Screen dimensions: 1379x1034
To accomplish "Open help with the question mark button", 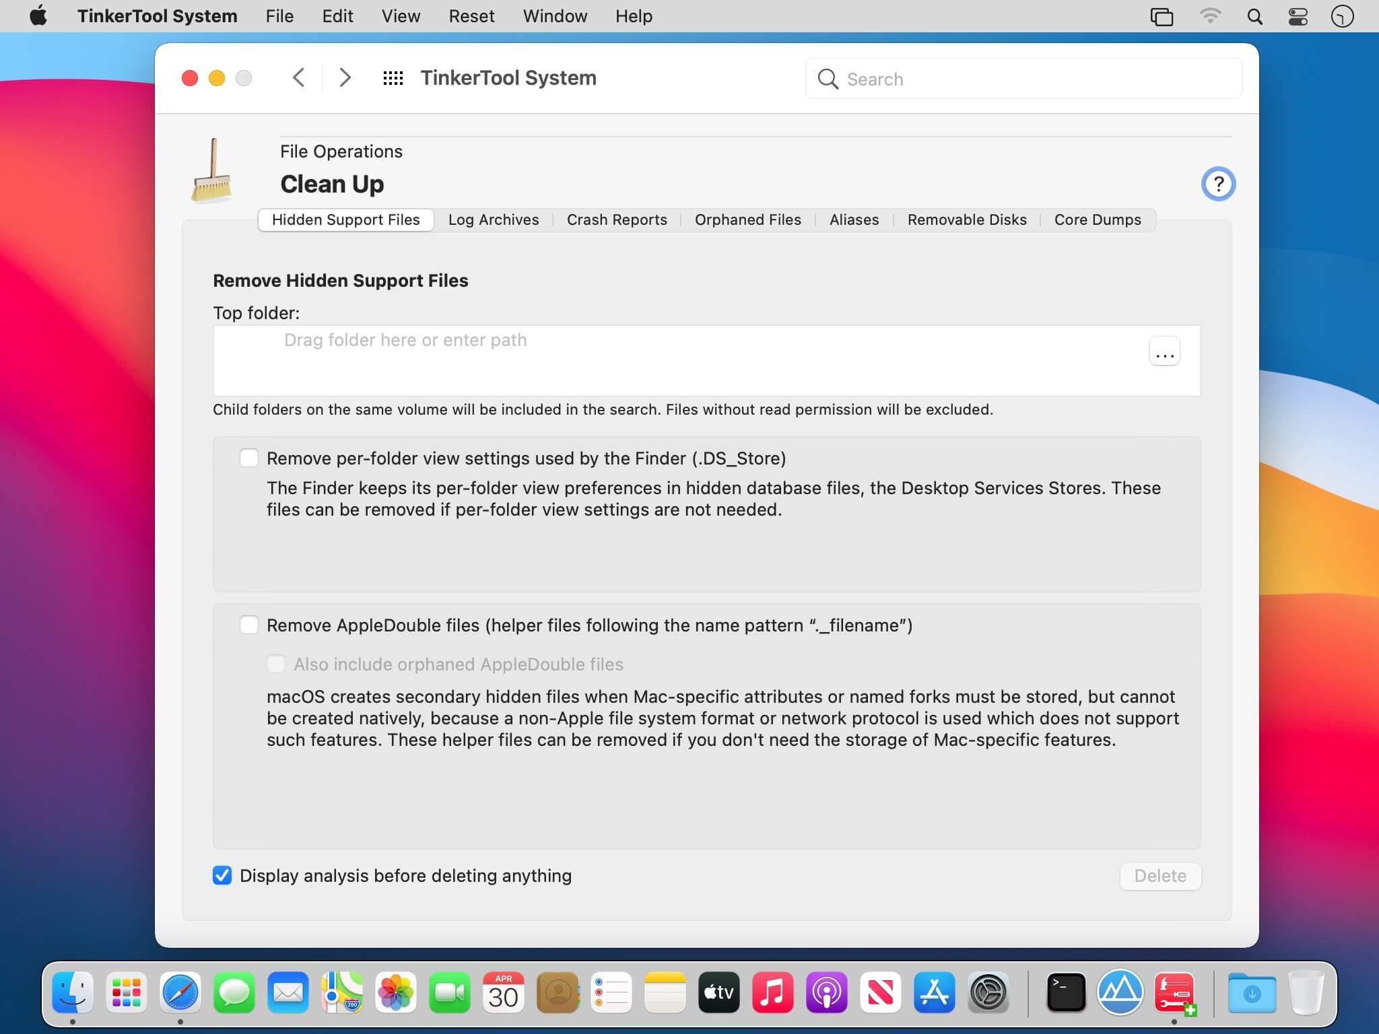I will coord(1218,184).
